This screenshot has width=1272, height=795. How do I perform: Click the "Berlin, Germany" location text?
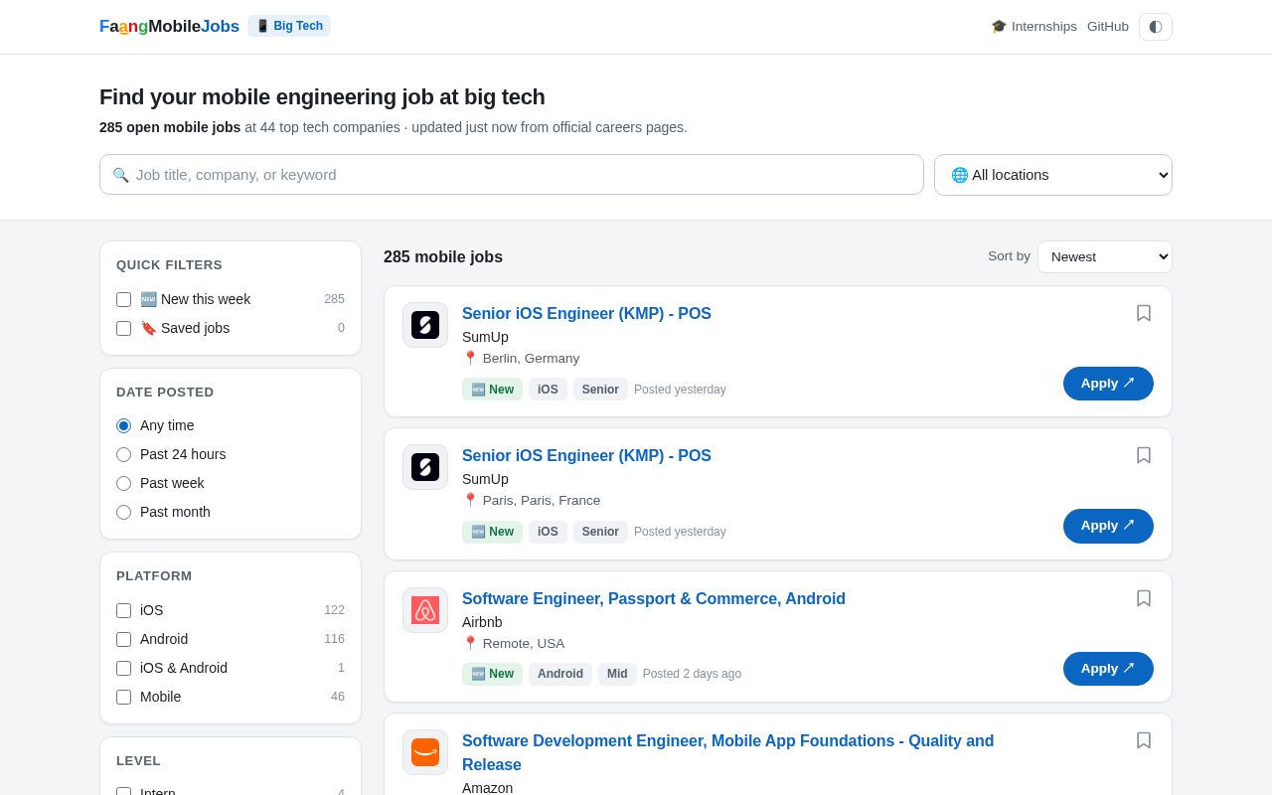(x=531, y=359)
